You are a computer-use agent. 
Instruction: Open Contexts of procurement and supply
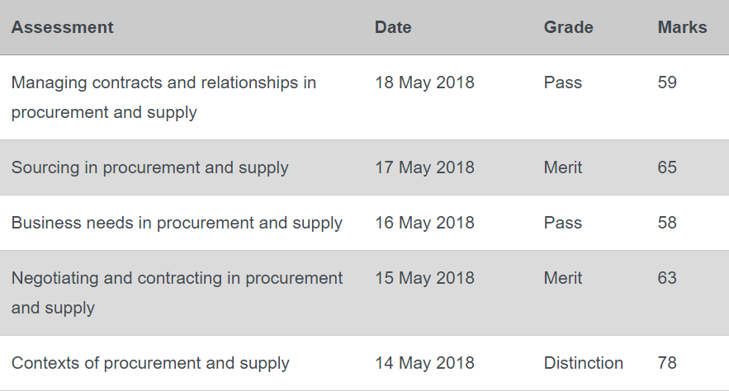pyautogui.click(x=150, y=363)
